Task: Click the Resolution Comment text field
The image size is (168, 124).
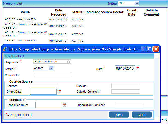Action: (129, 105)
